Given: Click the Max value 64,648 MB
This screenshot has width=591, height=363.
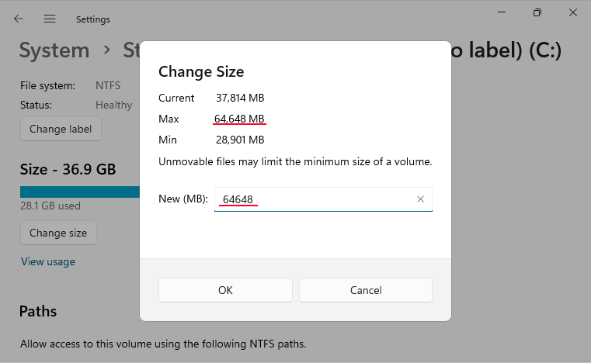Looking at the screenshot, I should click(x=240, y=119).
